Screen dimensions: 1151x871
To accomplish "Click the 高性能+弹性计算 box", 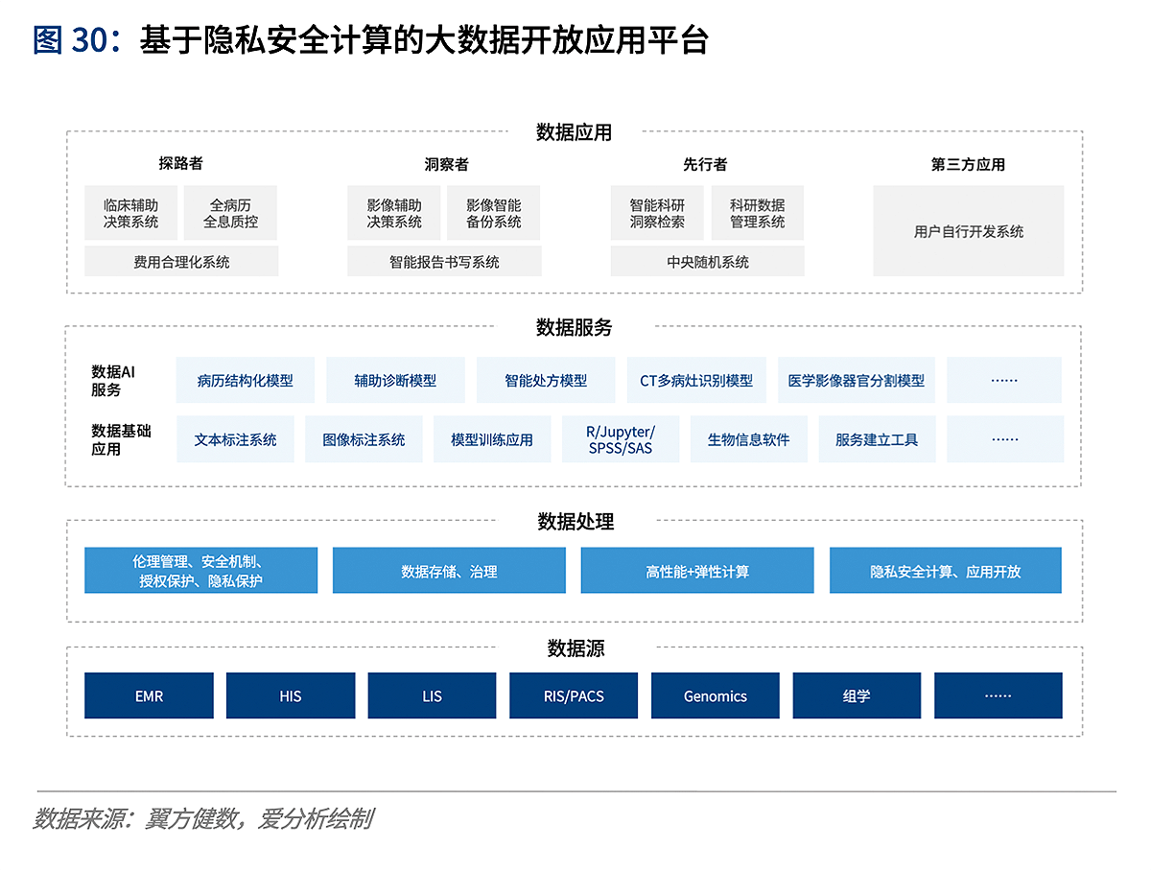I will pyautogui.click(x=697, y=571).
